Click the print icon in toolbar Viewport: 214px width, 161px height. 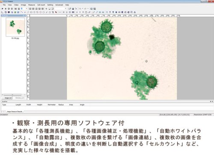tap(92, 9)
